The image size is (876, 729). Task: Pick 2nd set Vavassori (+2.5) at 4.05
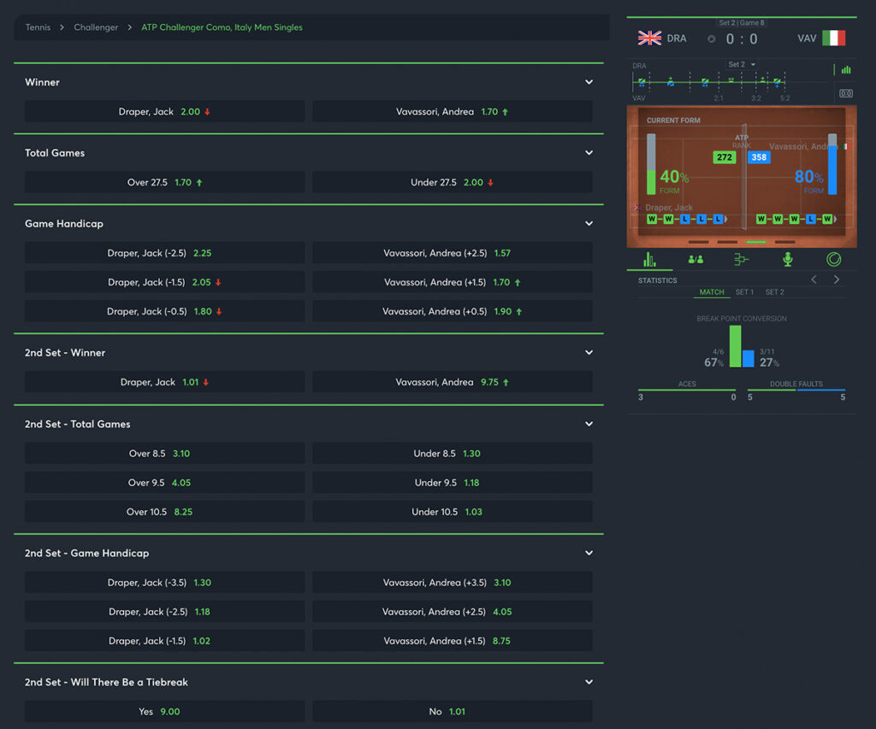click(453, 612)
